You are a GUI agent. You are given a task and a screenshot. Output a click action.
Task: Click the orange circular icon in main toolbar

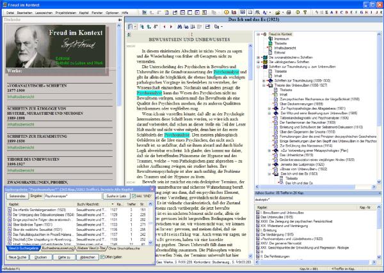(227, 12)
